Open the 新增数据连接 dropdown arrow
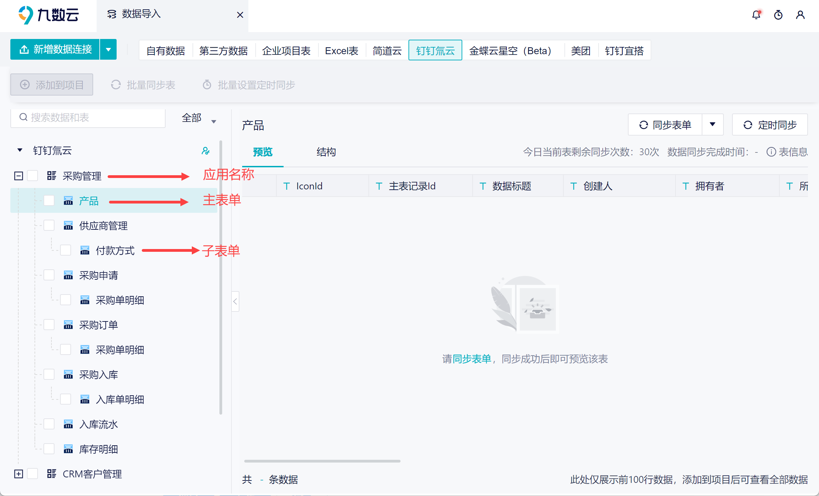 (x=108, y=50)
